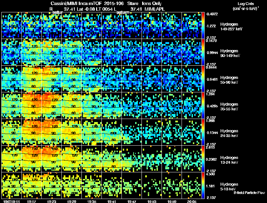
Task: Click the '19:59' time axis label
Action: point(172,202)
